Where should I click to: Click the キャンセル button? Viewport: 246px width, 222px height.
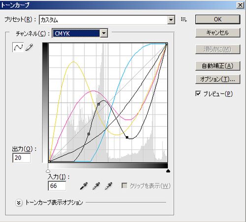[218, 33]
